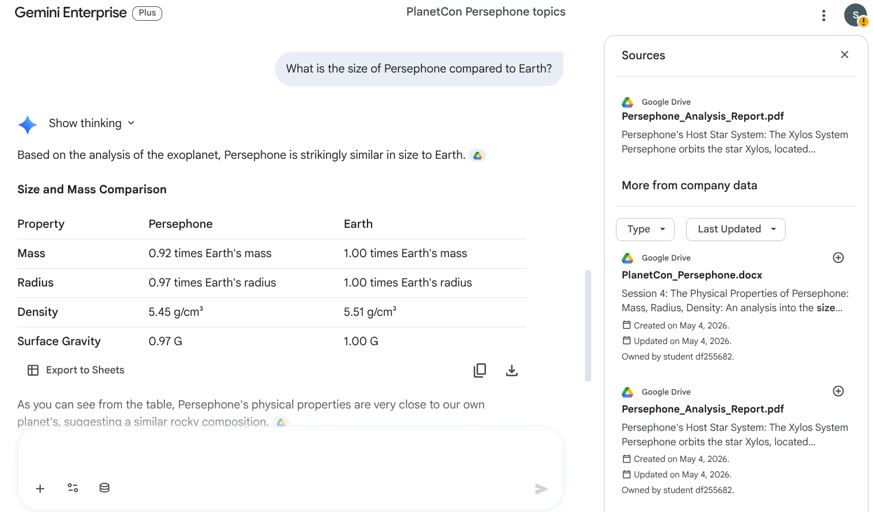Click the calendar icon beside PlanetCon docx Updated date

point(627,341)
